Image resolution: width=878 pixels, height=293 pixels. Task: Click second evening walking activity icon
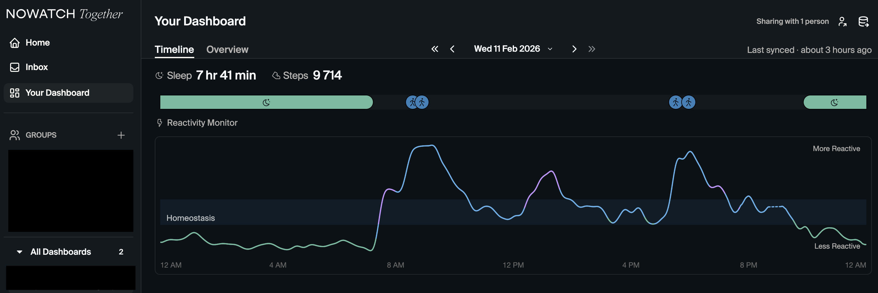point(689,102)
